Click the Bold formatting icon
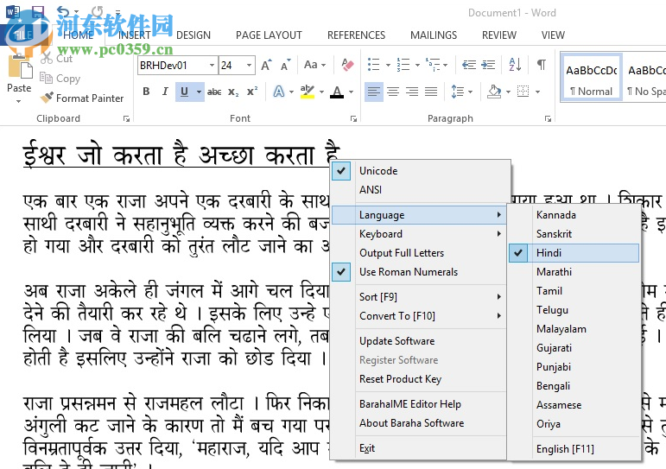 coord(145,92)
